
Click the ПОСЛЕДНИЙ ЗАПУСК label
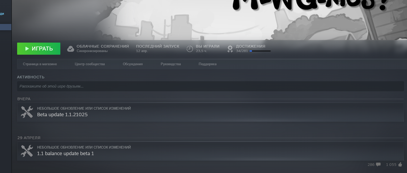158,46
